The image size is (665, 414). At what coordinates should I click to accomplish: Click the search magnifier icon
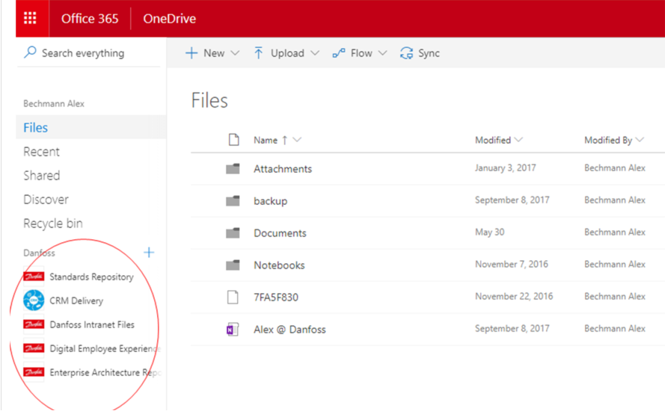pos(30,52)
